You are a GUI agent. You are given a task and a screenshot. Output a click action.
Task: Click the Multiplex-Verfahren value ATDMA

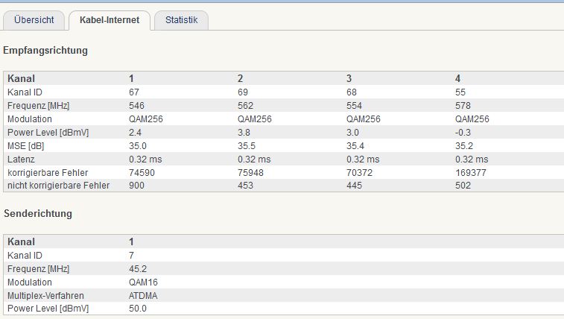[143, 296]
